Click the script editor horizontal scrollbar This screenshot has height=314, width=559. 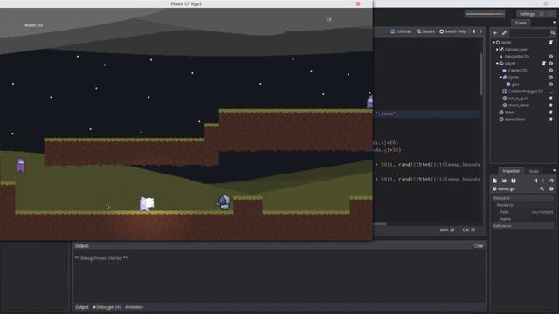click(x=380, y=224)
